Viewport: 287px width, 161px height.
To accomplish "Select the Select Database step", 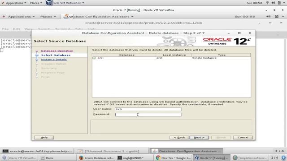I will click(56, 55).
